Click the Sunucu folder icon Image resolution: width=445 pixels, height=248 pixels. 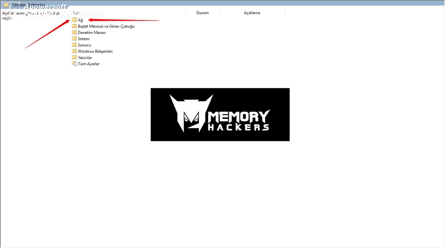click(74, 45)
